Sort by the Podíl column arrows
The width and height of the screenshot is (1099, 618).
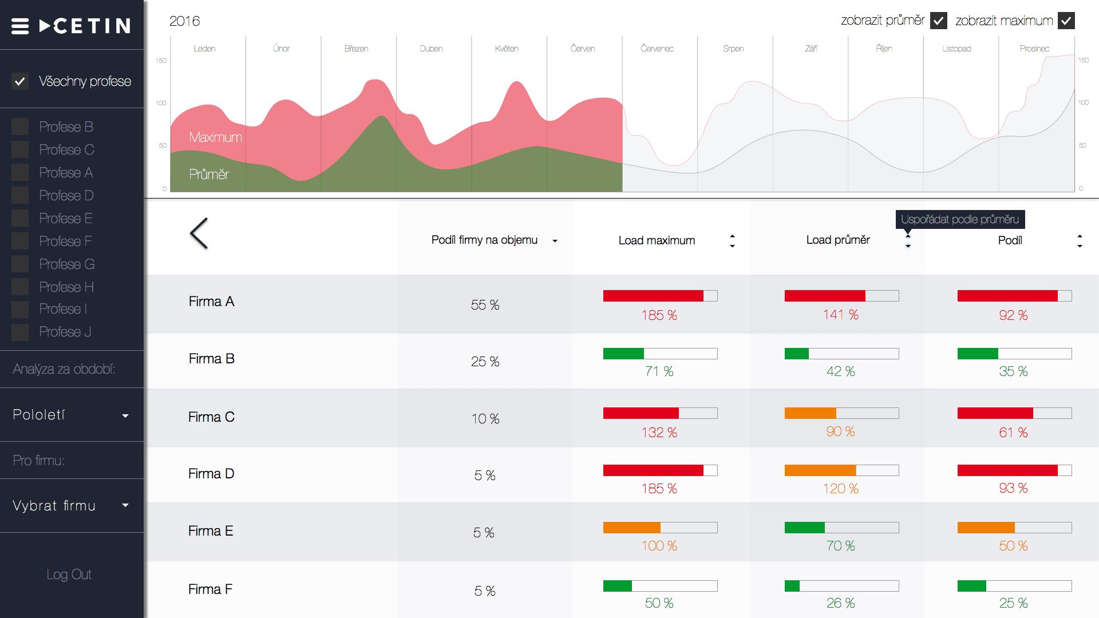tap(1080, 240)
